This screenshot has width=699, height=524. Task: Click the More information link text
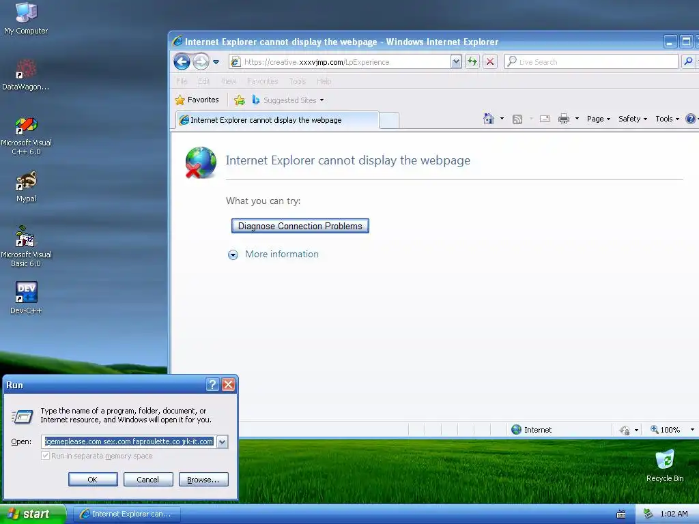pos(282,254)
